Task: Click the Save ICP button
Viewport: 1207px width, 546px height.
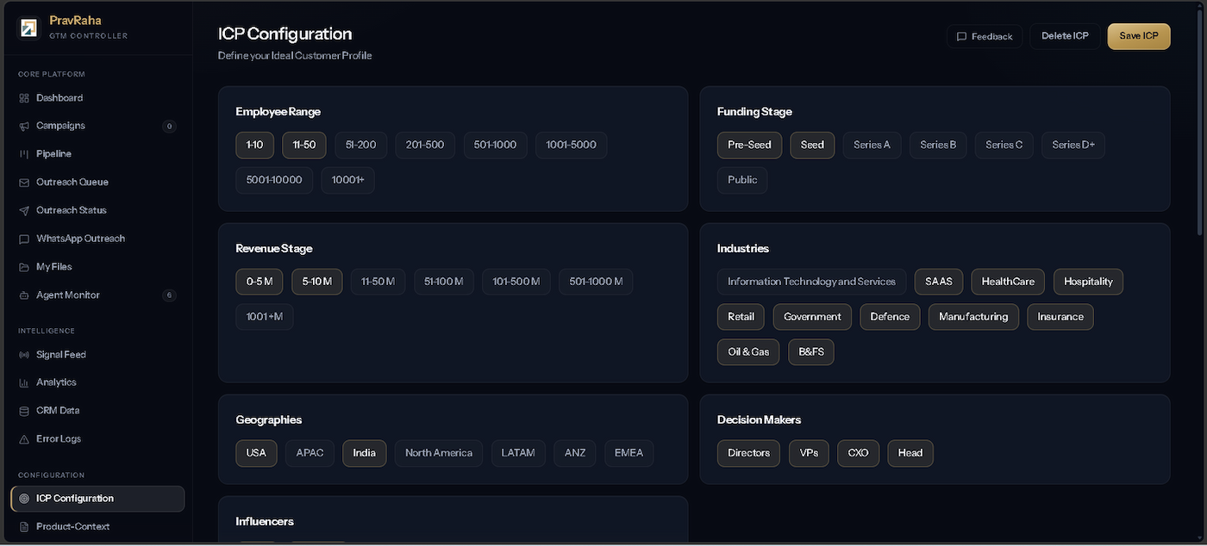Action: coord(1139,36)
